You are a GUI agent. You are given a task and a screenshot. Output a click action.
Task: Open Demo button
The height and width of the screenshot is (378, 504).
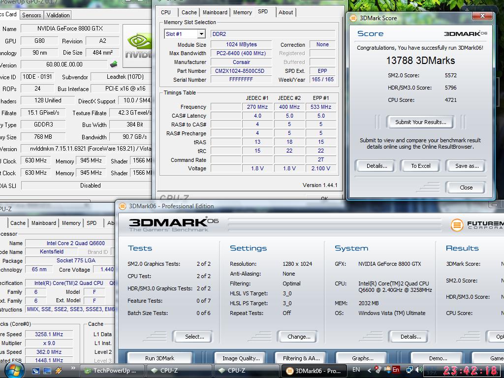pos(438,358)
